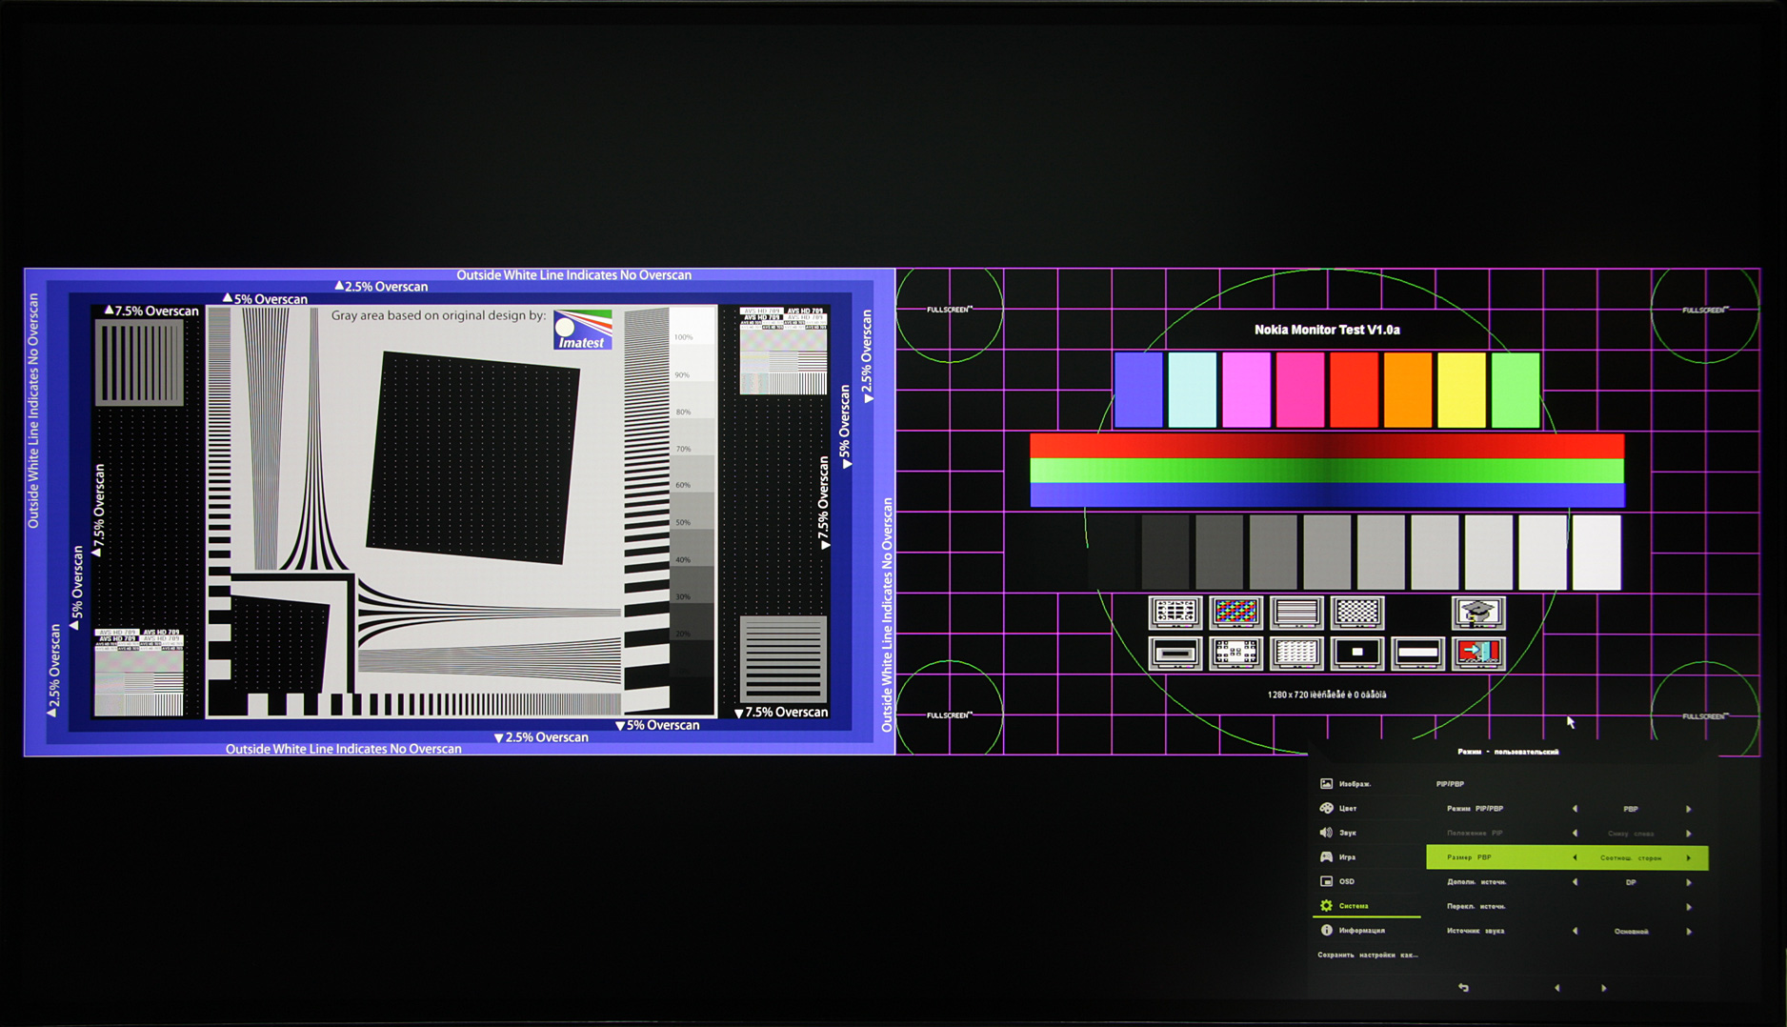The image size is (1787, 1027).
Task: Click the 1280 x 720 resolution text
Action: 1327,695
